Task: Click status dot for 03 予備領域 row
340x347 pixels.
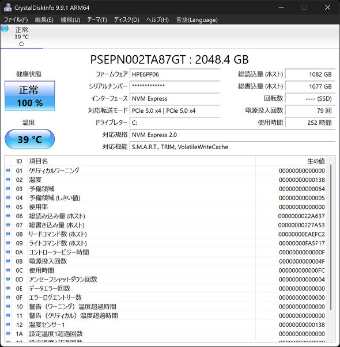Action: coord(8,189)
